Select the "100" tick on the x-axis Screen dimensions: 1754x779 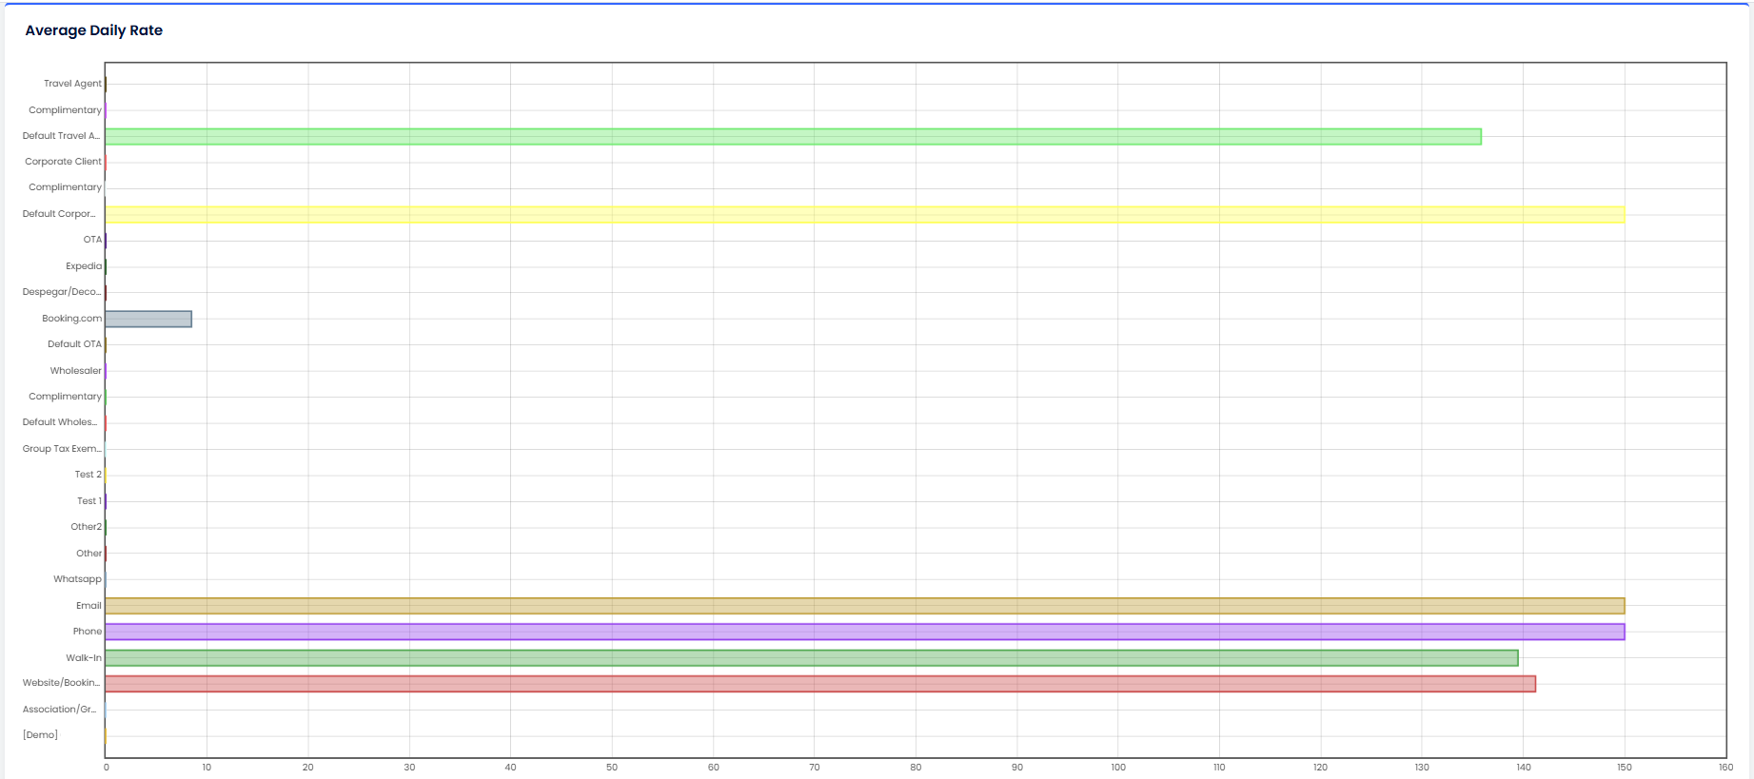pyautogui.click(x=1118, y=768)
